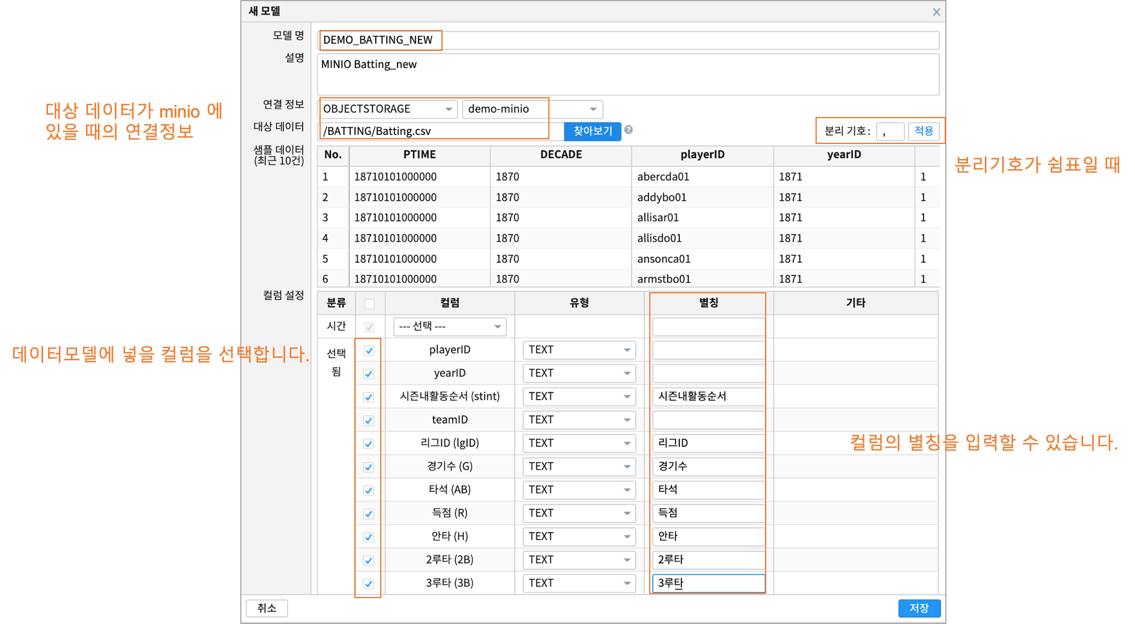Viewport: 1135px width, 624px height.
Task: Click the 설명 description text area
Action: point(628,74)
